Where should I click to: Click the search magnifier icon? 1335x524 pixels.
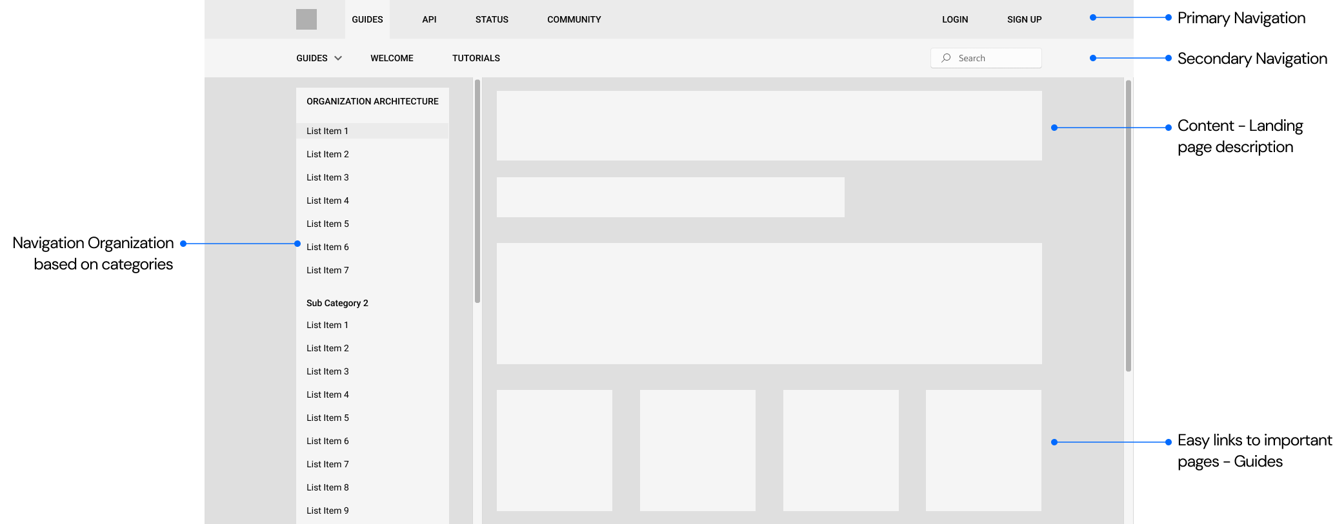[x=946, y=58]
